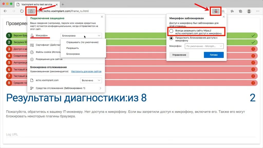Click the step number 7 circle
The image size is (263, 148).
tap(9, 76)
